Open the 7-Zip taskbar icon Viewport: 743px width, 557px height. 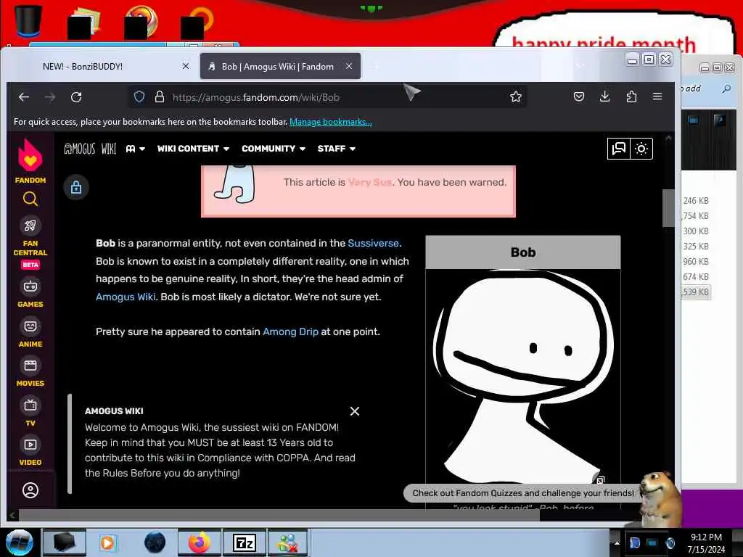point(245,542)
